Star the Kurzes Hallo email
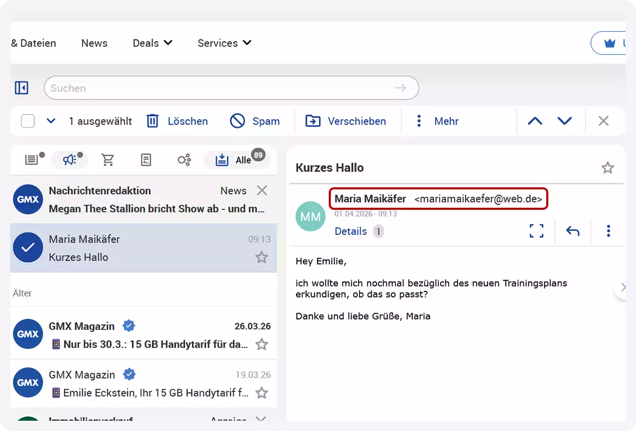Image resolution: width=636 pixels, height=431 pixels. pos(262,258)
